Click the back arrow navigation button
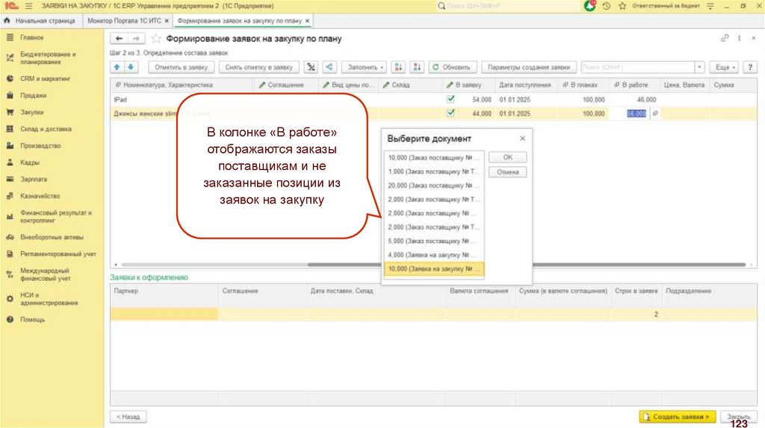765x428 pixels. [119, 38]
